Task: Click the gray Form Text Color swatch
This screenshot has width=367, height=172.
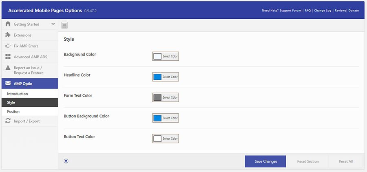Action: coord(157,97)
